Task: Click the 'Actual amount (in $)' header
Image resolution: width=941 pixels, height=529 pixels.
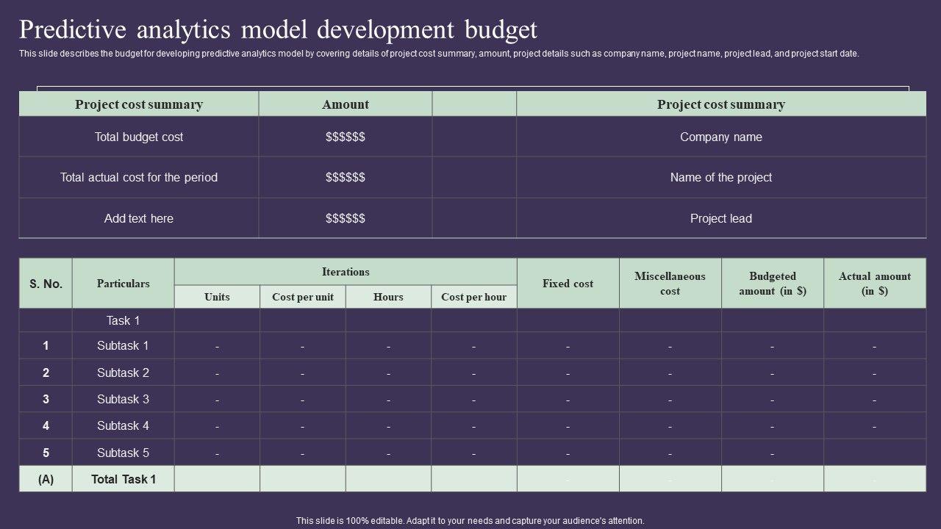Action: point(875,284)
